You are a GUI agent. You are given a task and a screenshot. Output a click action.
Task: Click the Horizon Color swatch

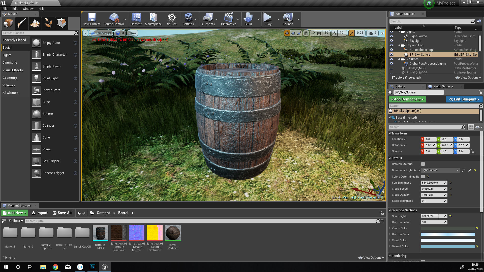448,234
